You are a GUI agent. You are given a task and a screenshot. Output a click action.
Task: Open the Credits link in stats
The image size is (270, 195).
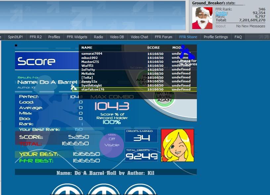(221, 13)
